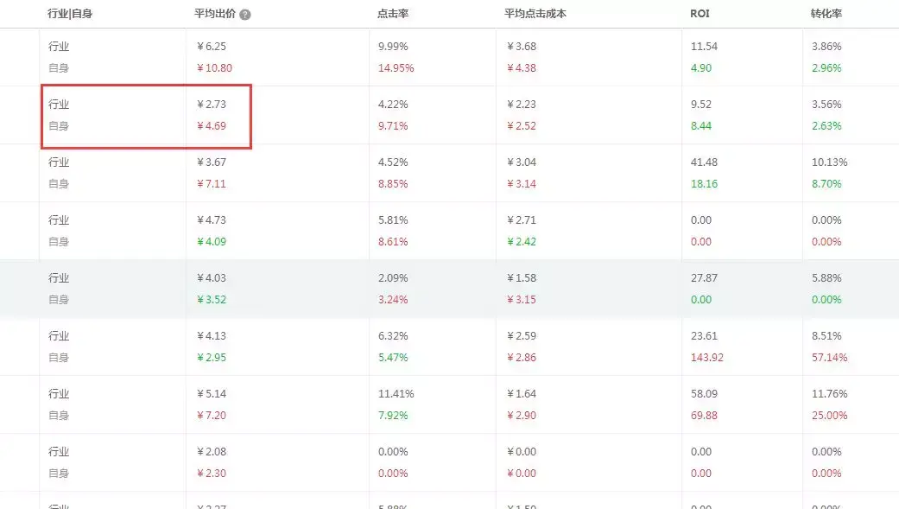The height and width of the screenshot is (509, 899).
Task: Click the ¥ 4.69 value in red box
Action: pyautogui.click(x=212, y=126)
